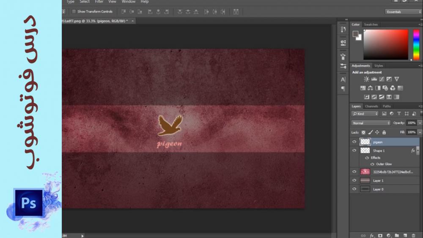Add a Photo Filter adjustment
The height and width of the screenshot is (238, 423).
(x=385, y=88)
